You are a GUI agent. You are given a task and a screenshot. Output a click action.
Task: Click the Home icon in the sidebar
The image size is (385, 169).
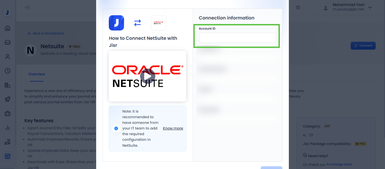coord(8,28)
